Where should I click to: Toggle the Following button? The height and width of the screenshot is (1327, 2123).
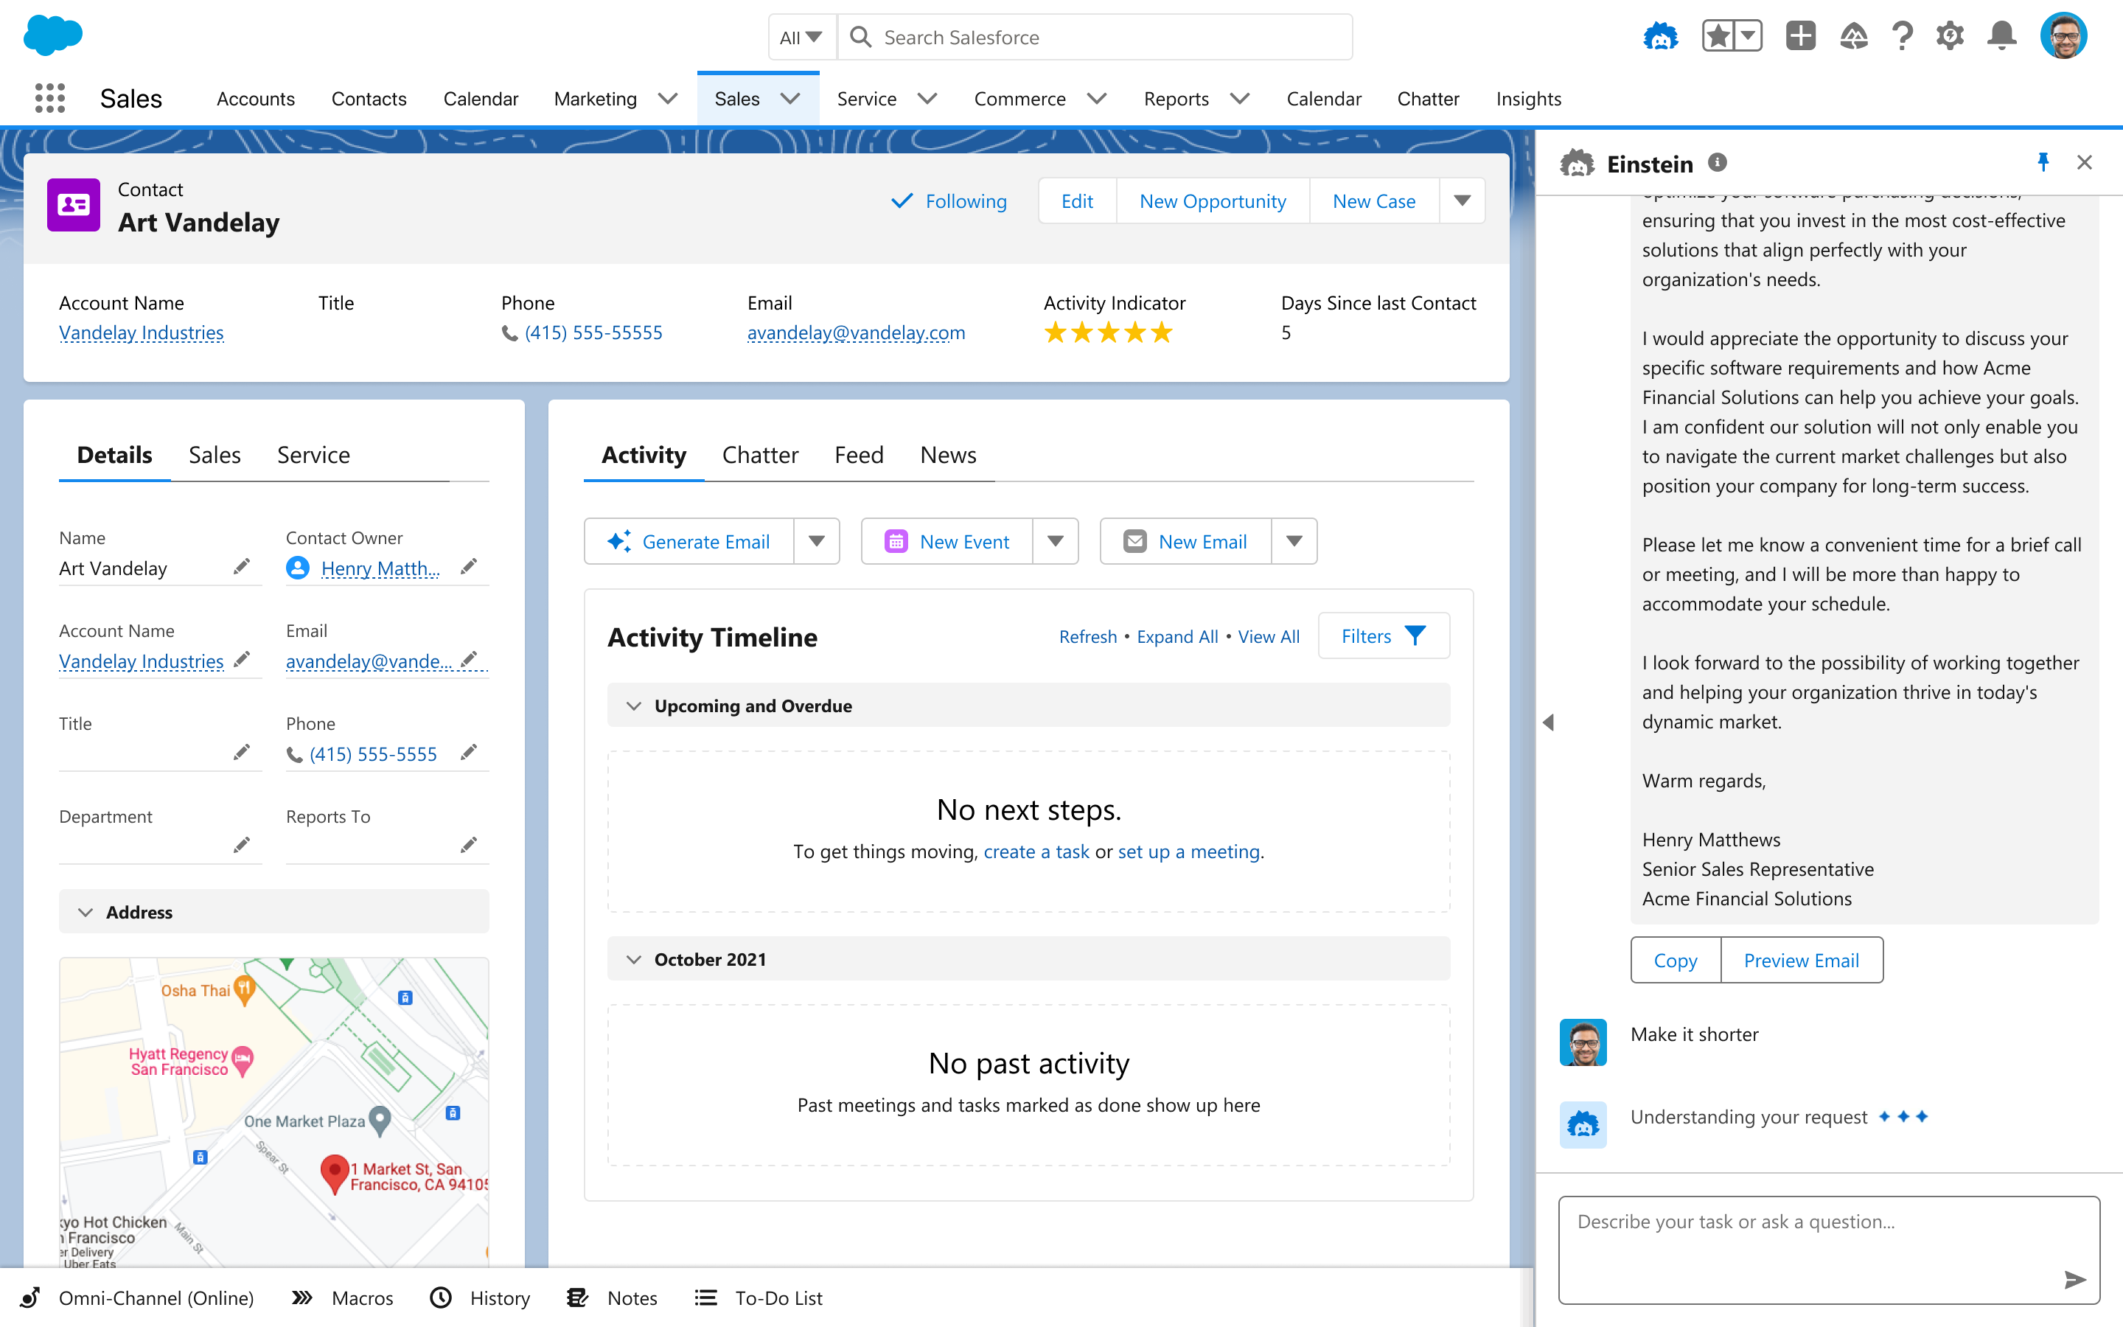click(950, 201)
